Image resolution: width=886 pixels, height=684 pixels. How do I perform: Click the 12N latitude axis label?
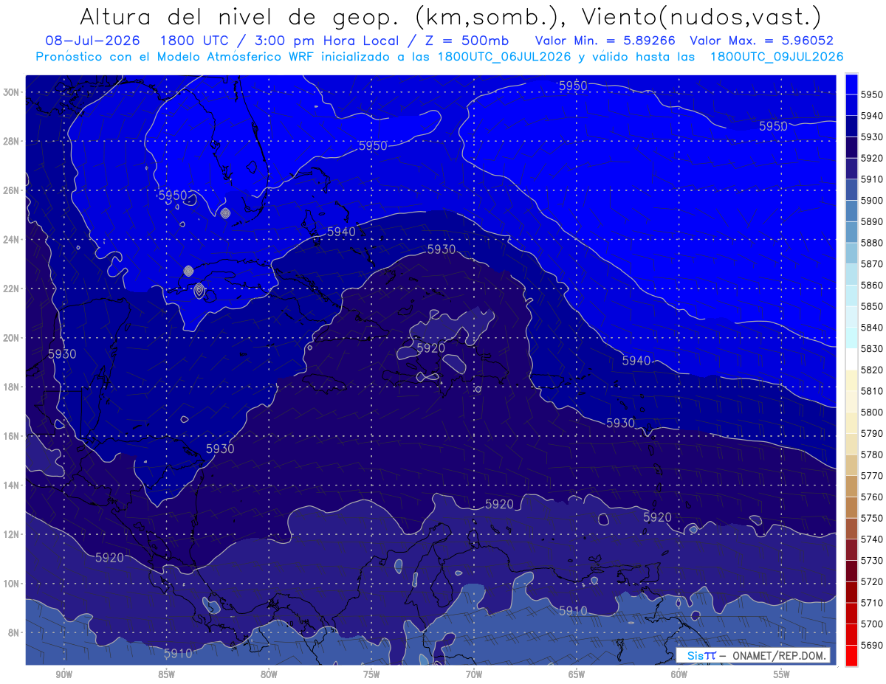tap(13, 534)
